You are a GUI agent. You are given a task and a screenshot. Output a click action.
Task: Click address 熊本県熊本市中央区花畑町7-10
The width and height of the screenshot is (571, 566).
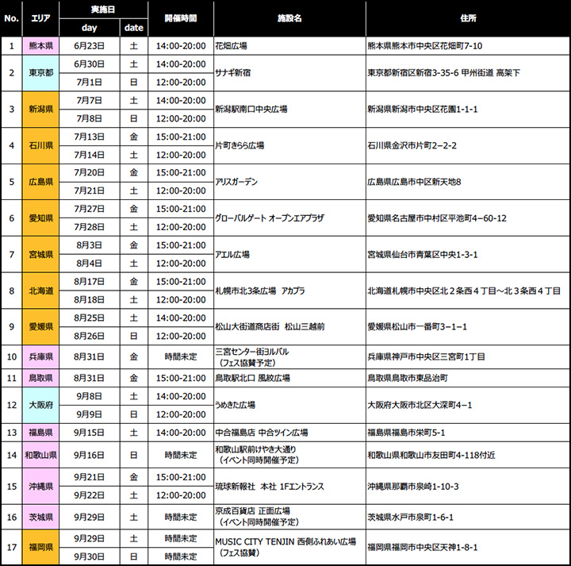[425, 46]
